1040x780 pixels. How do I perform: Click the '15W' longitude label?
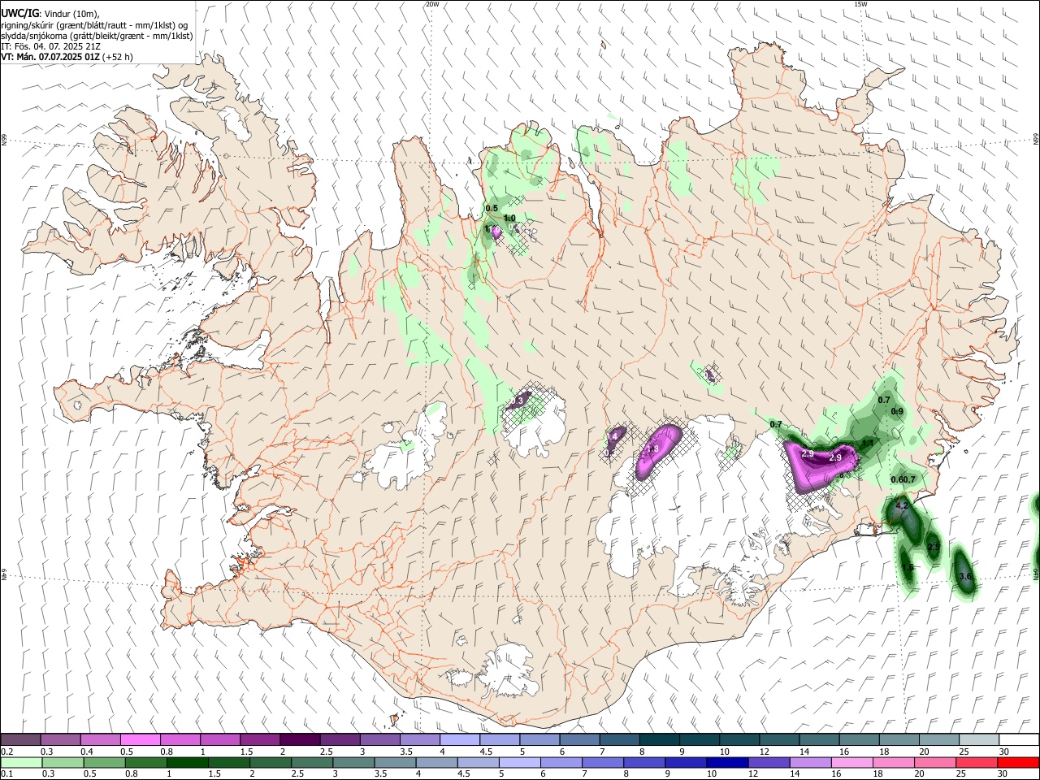point(860,4)
